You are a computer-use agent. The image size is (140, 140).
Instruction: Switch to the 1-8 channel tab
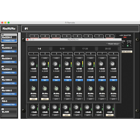[x=39, y=49]
